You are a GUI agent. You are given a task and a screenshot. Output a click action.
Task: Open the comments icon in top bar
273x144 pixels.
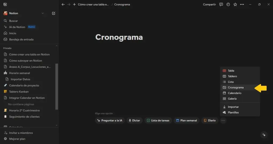point(221,5)
